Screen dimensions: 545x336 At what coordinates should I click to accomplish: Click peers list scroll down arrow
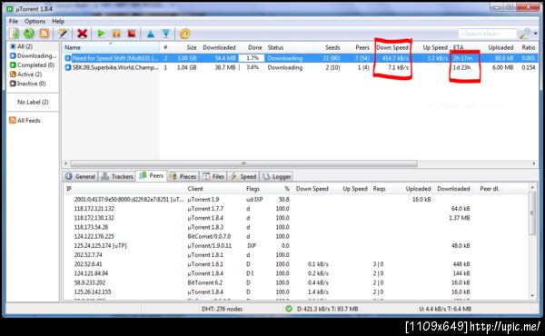(x=532, y=295)
